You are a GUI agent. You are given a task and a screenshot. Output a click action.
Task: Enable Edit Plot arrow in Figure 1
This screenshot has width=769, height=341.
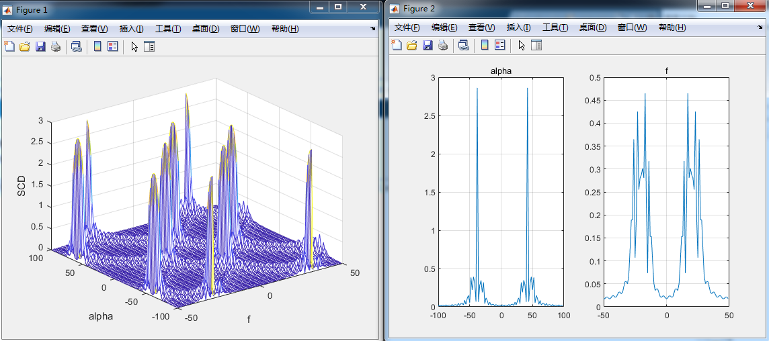coord(134,46)
